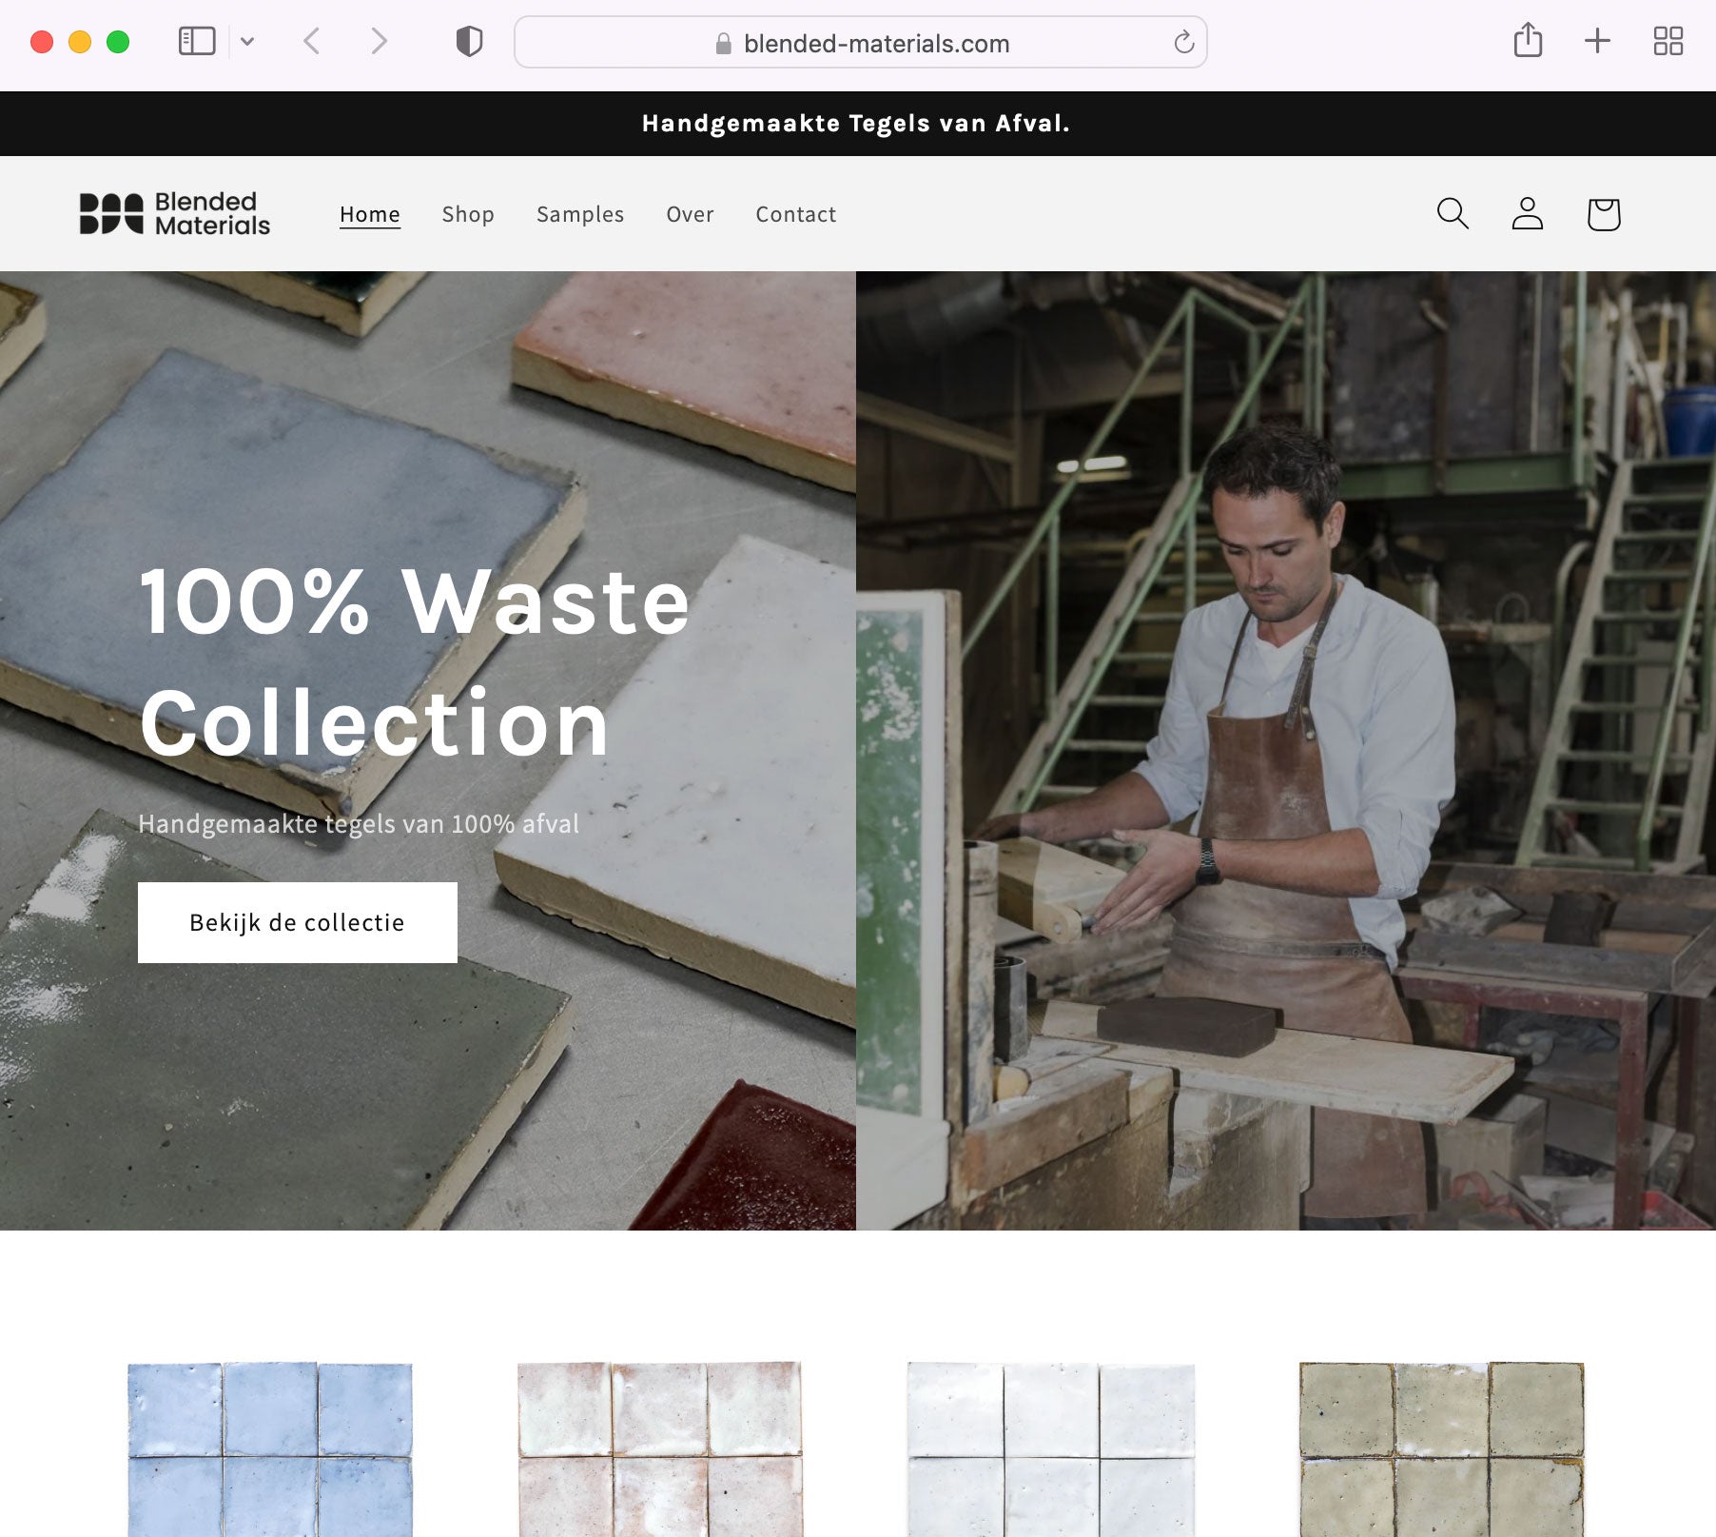
Task: Select the blue tile product thumbnail
Action: click(x=270, y=1448)
